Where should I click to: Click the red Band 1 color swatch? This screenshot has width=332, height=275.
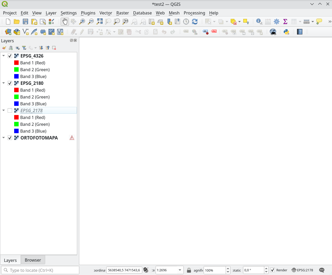click(17, 63)
